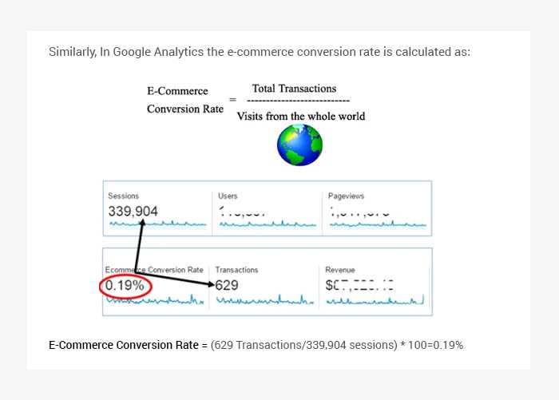Click the Total Transactions numerator text
This screenshot has width=559, height=400.
294,89
